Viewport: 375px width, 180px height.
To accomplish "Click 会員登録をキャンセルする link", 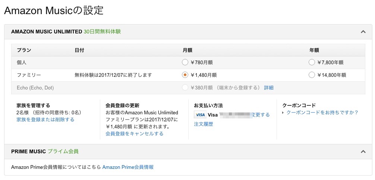I will (135, 134).
